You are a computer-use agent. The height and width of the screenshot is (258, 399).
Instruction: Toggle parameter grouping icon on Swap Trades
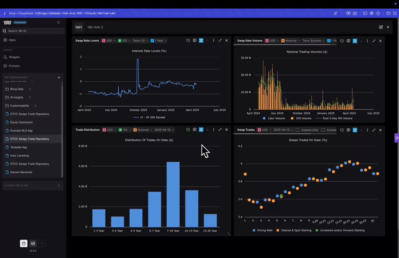point(355,130)
